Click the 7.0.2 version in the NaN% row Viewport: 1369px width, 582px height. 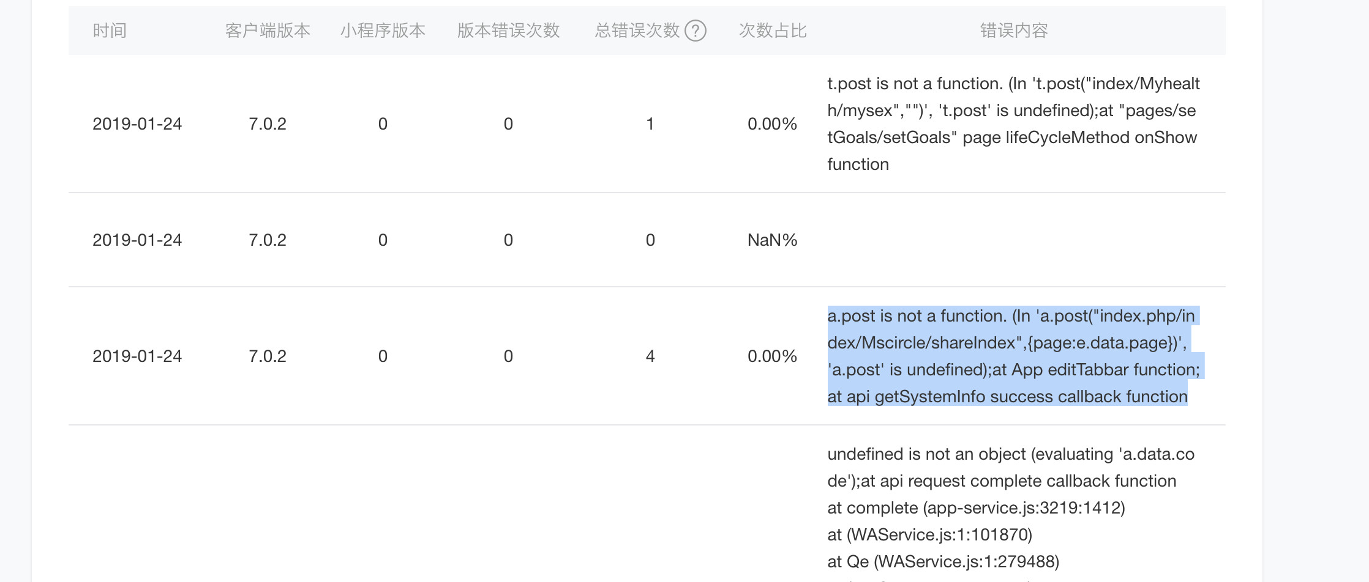click(268, 240)
